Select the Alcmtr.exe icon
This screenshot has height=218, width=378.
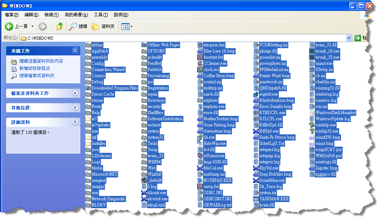click(144, 193)
